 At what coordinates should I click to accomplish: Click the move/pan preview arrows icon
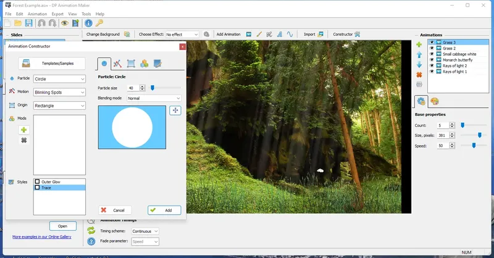[175, 110]
